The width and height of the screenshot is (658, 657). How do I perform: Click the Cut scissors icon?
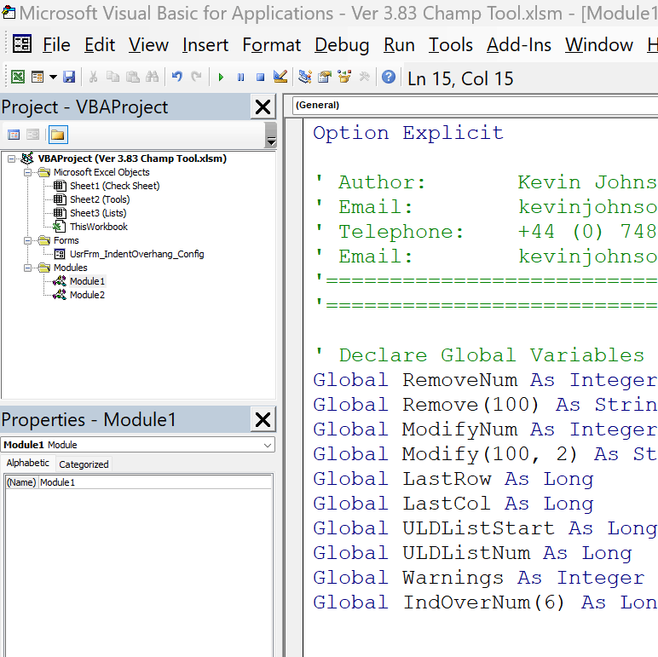[x=93, y=78]
